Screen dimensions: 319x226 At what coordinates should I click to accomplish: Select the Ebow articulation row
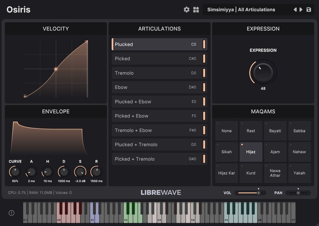[155, 87]
